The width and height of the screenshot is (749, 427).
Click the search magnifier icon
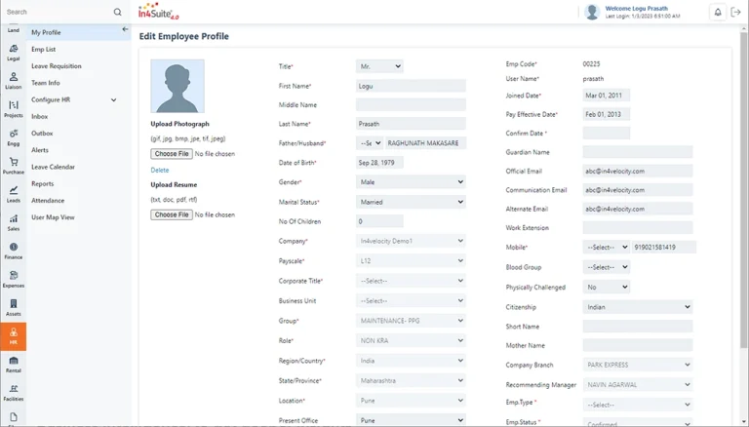[117, 12]
